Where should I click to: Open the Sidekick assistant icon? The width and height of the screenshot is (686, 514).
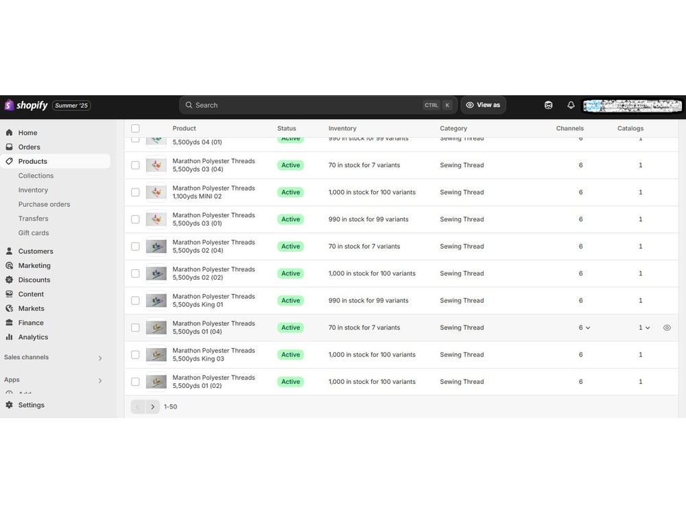(x=548, y=105)
